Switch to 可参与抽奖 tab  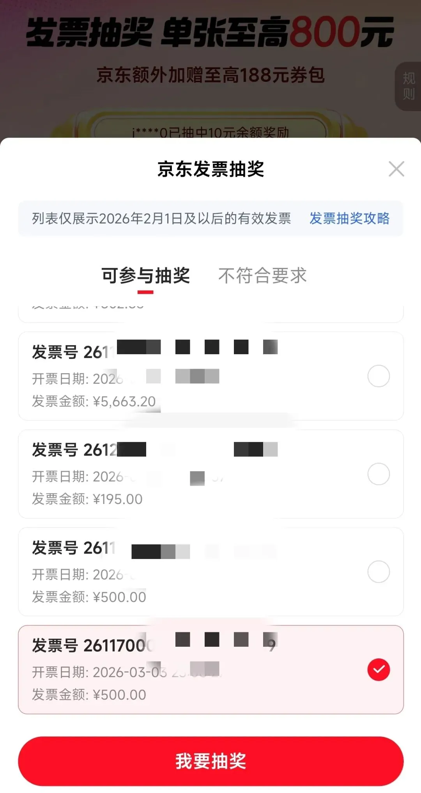(145, 276)
